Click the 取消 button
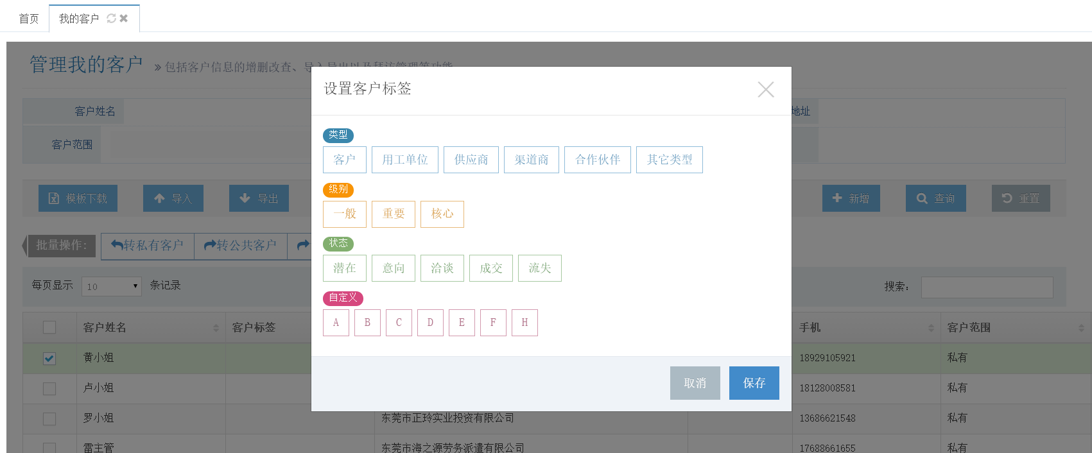This screenshot has width=1092, height=453. click(x=695, y=383)
